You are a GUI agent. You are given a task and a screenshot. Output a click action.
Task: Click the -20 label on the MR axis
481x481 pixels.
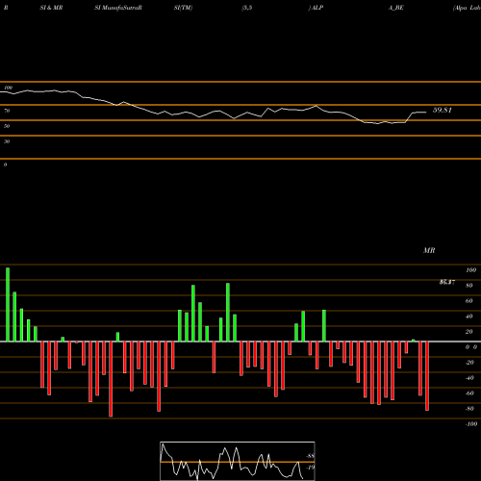(469, 363)
